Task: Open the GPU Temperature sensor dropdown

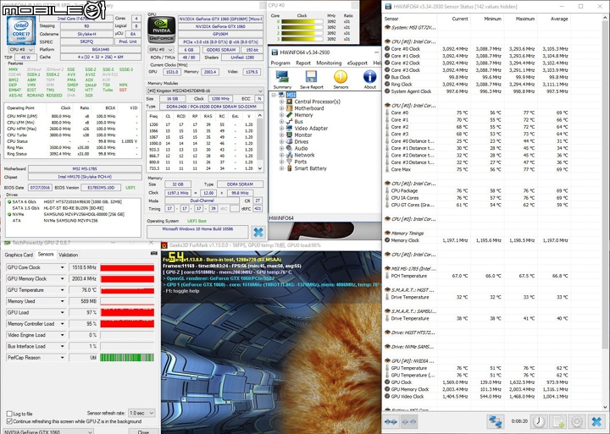Action: 62,290
